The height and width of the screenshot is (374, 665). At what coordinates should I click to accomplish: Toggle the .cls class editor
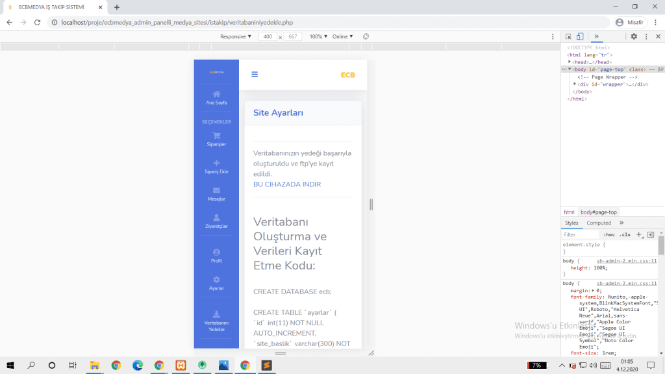point(625,234)
